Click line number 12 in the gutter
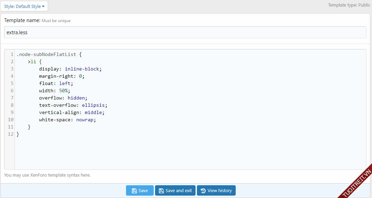 coord(10,134)
